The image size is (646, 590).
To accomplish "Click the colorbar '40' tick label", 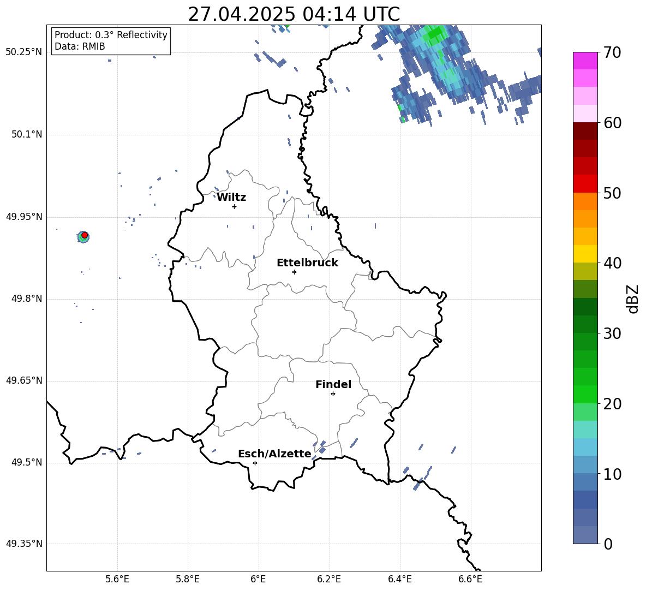I will pyautogui.click(x=612, y=263).
